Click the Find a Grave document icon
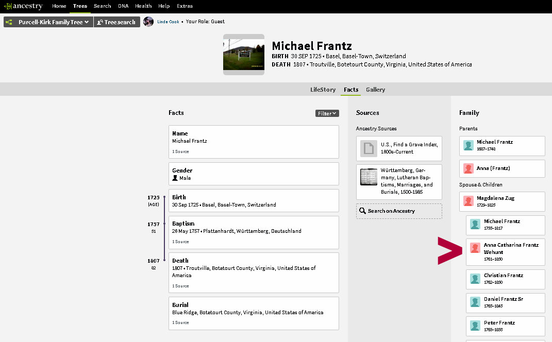This screenshot has width=552, height=342. (x=369, y=148)
